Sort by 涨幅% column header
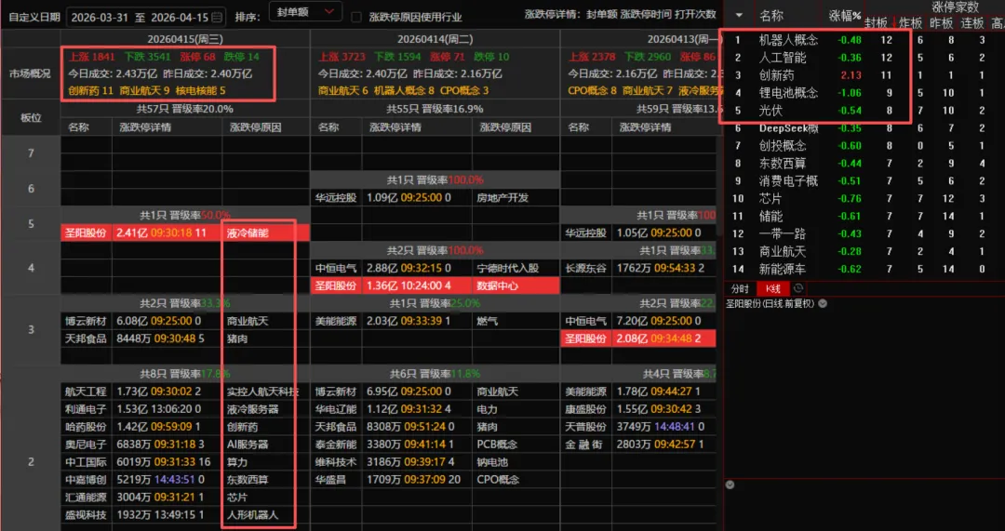This screenshot has width=1005, height=531. 844,16
